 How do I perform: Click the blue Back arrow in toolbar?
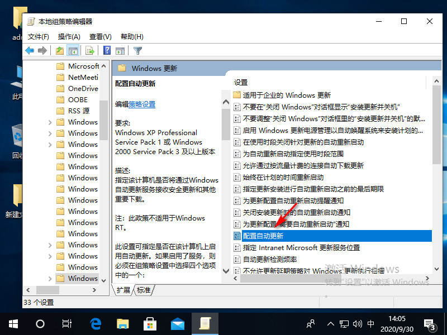[x=30, y=51]
